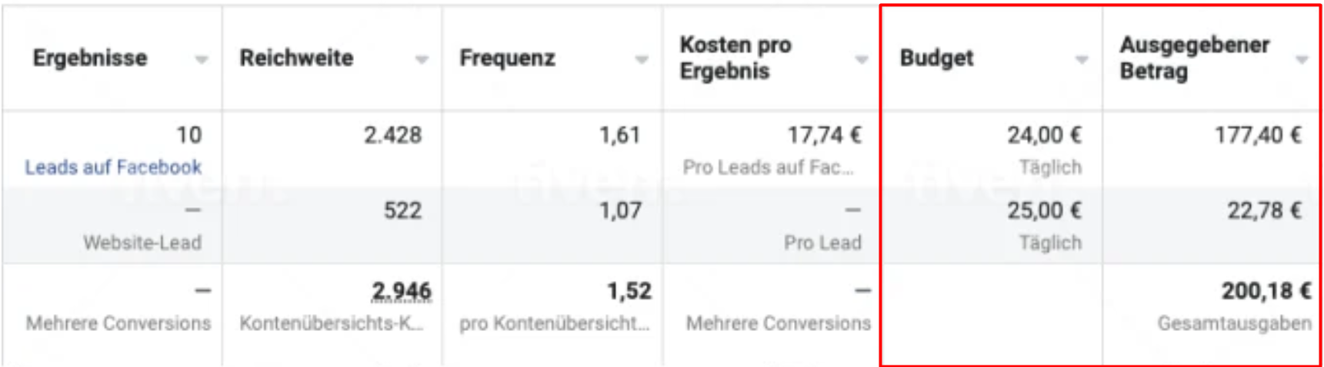Select the 24,00 € daily budget cell

coord(1044,136)
